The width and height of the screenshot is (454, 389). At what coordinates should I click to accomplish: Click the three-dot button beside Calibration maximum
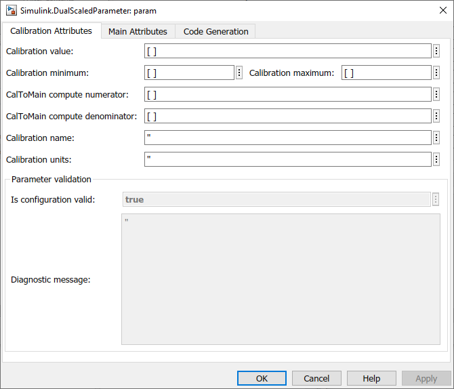[x=436, y=73]
